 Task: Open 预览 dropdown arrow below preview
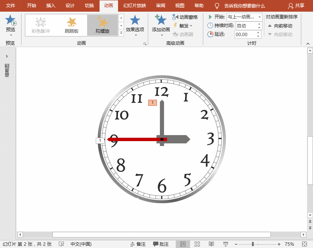(x=11, y=35)
